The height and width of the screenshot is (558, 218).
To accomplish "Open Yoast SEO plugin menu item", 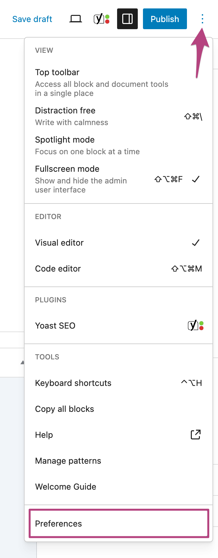I will 55,326.
